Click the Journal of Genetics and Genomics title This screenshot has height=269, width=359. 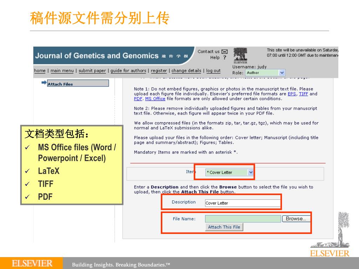97,56
